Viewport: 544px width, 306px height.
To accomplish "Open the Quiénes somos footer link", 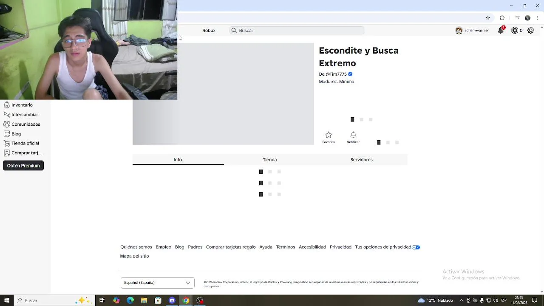I will pos(136,247).
